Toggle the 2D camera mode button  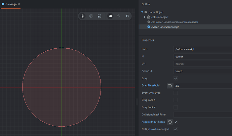coord(110,16)
